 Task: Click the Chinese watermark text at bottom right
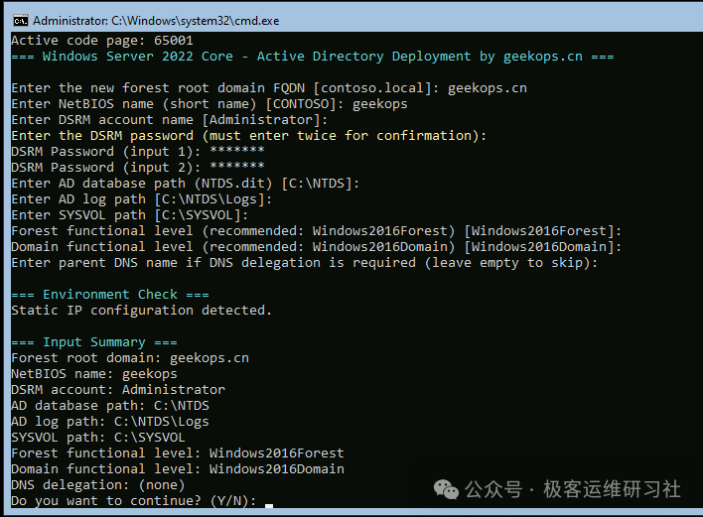click(x=573, y=488)
